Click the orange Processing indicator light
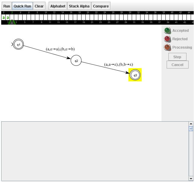The image size is (194, 182). pyautogui.click(x=167, y=47)
